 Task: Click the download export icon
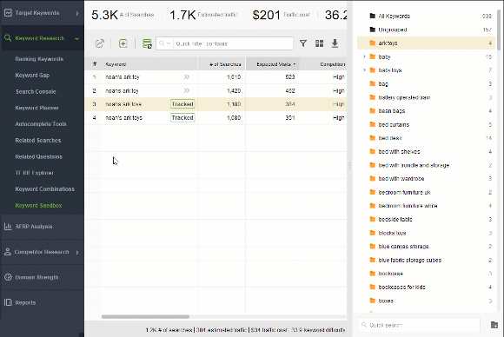coord(335,43)
